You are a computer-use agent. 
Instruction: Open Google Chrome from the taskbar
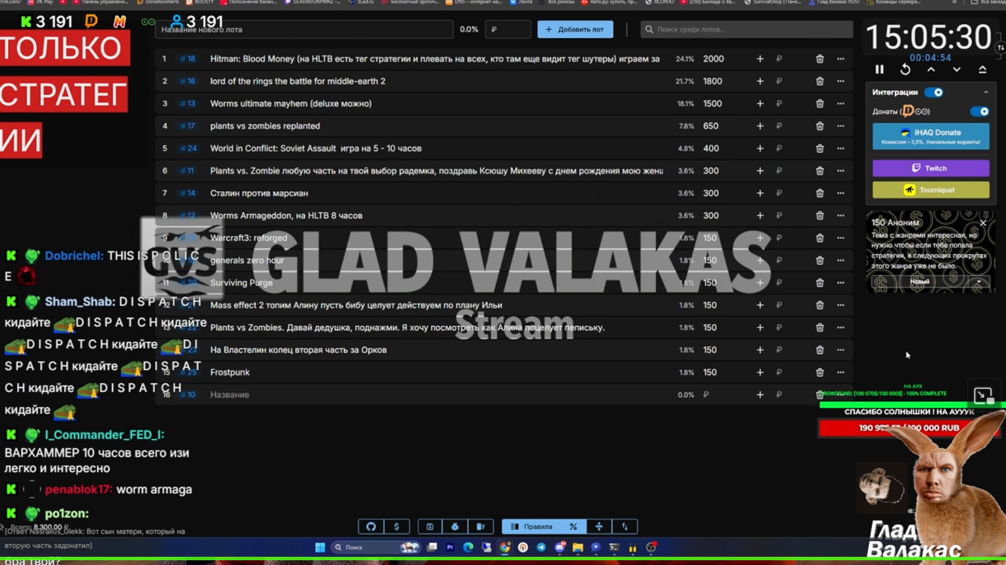(x=505, y=547)
